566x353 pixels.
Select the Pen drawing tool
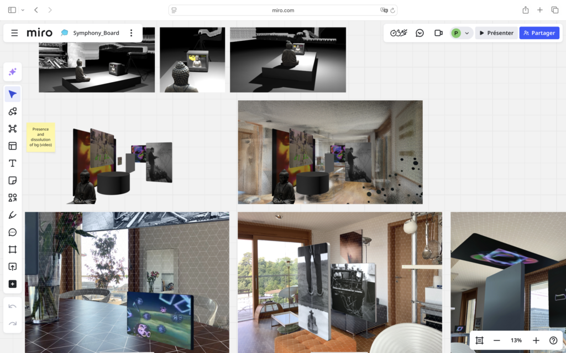[12, 215]
